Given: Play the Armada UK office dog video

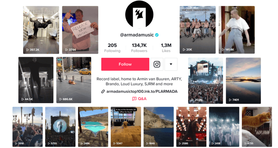Looking at the screenshot, I should (126, 127).
